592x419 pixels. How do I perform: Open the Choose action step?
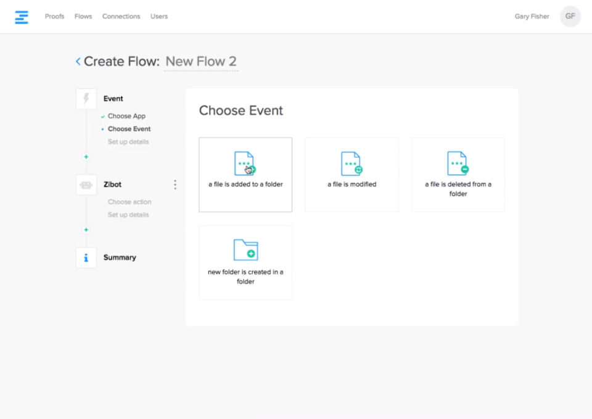coord(129,202)
